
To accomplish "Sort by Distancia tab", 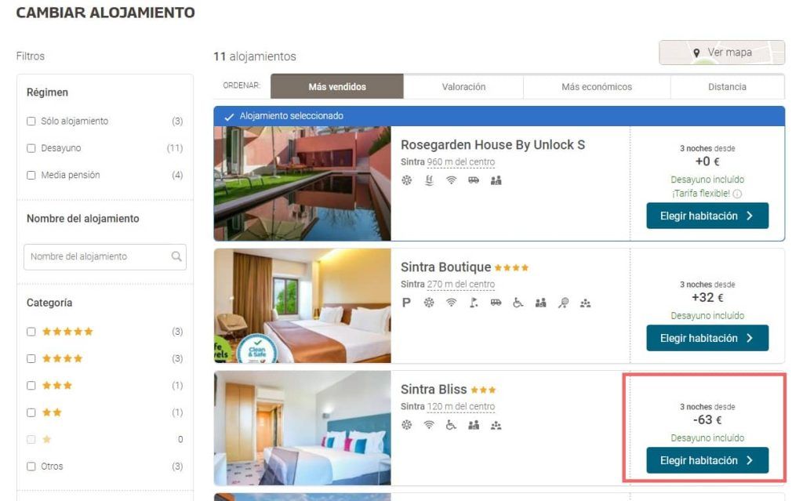I will [727, 86].
